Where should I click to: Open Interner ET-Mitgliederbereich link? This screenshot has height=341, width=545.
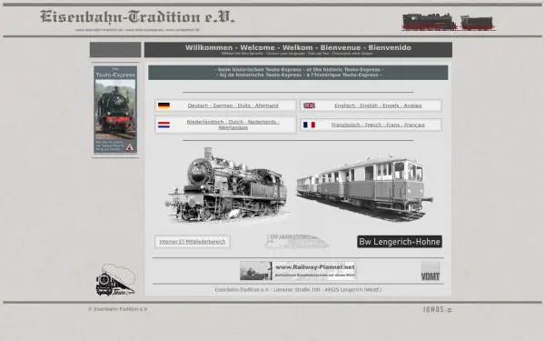193,242
